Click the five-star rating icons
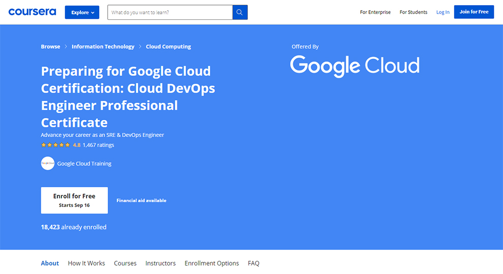Screen dimensions: 503x274 point(55,145)
